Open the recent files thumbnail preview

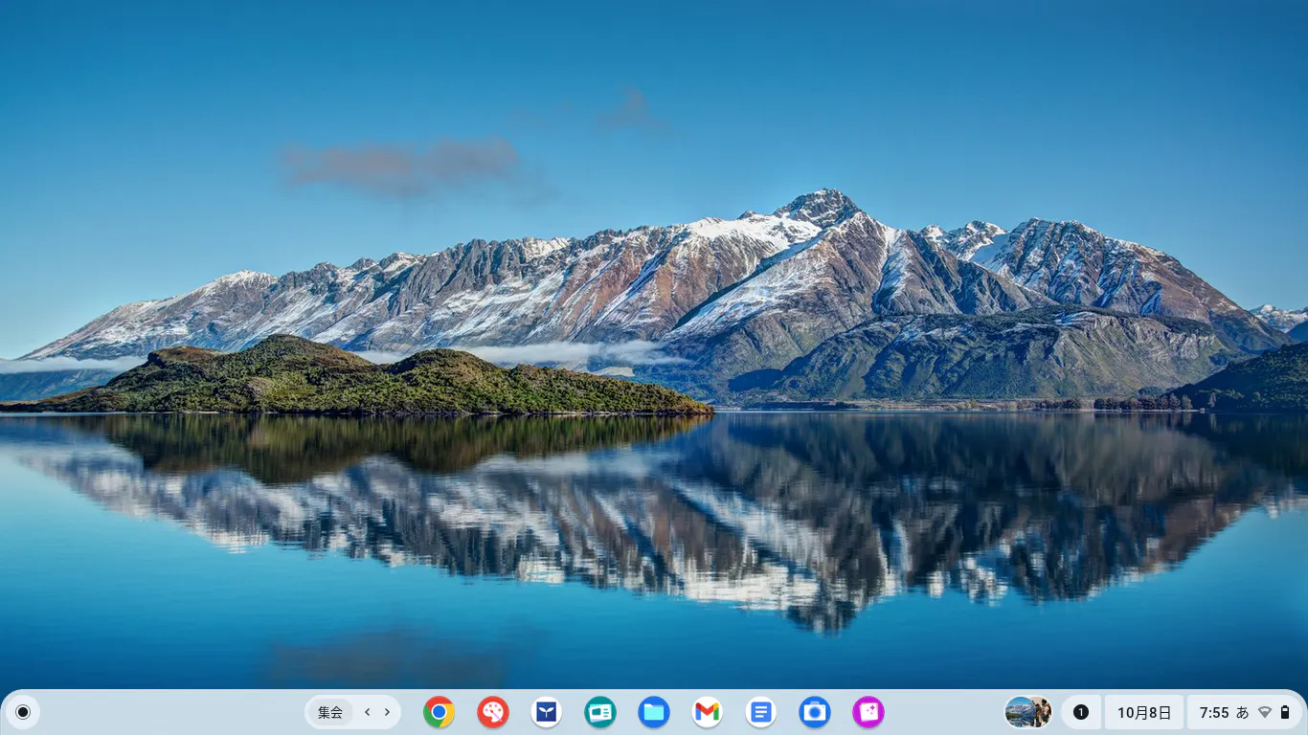(x=1027, y=712)
